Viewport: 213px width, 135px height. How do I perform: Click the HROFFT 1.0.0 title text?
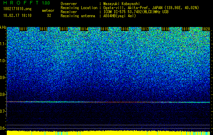coord(27,3)
